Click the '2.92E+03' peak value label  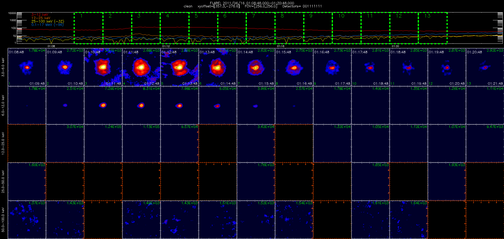pyautogui.click(x=495, y=51)
